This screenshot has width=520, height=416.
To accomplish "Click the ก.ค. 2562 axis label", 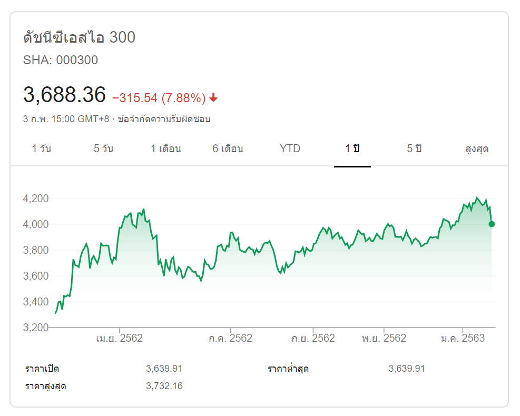I will tap(230, 338).
